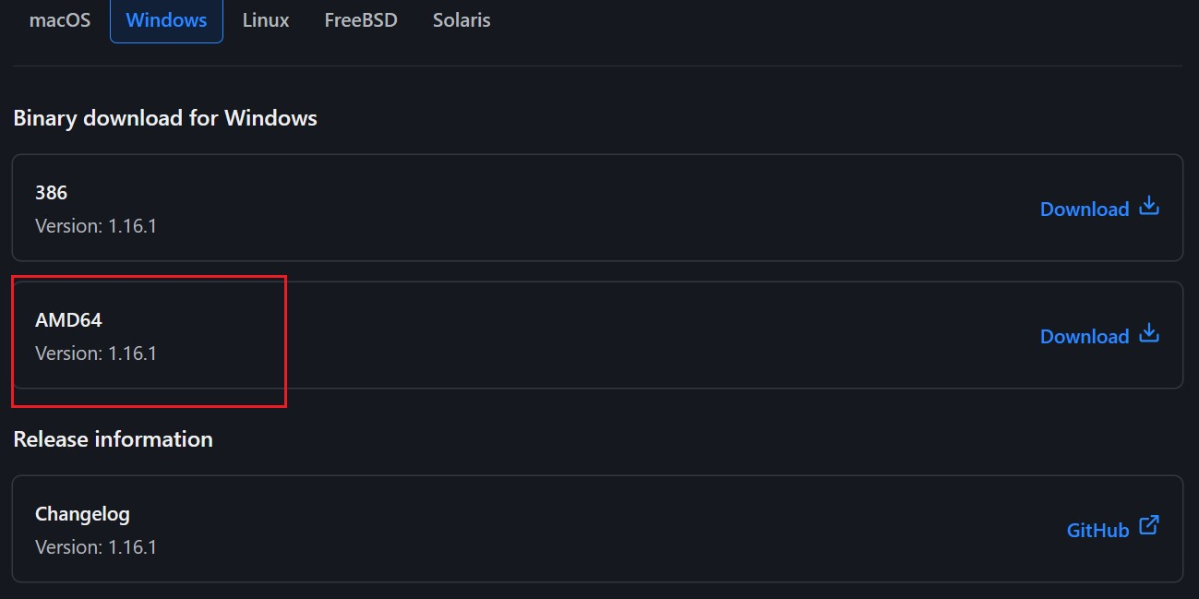Click the version text under Changelog

coord(96,546)
